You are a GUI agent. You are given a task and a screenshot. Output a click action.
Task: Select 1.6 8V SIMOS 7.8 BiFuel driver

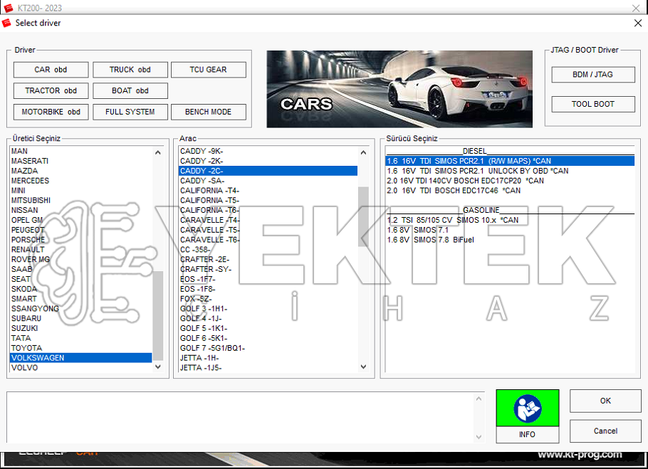(510, 240)
